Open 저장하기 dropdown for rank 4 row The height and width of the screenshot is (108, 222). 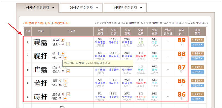[197, 86]
